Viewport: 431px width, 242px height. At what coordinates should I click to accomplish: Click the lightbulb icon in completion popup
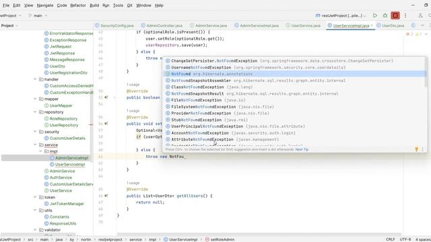point(416,149)
